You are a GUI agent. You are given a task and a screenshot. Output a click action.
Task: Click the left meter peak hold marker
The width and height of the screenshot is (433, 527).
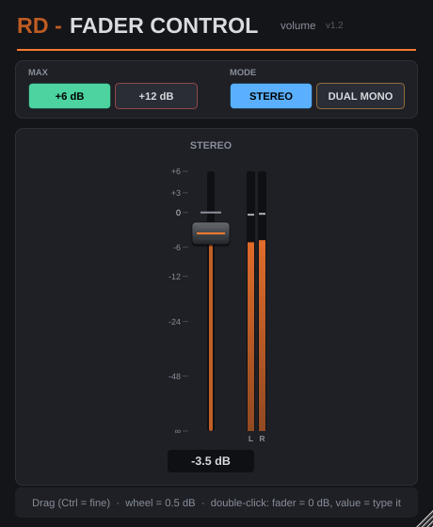pos(250,215)
